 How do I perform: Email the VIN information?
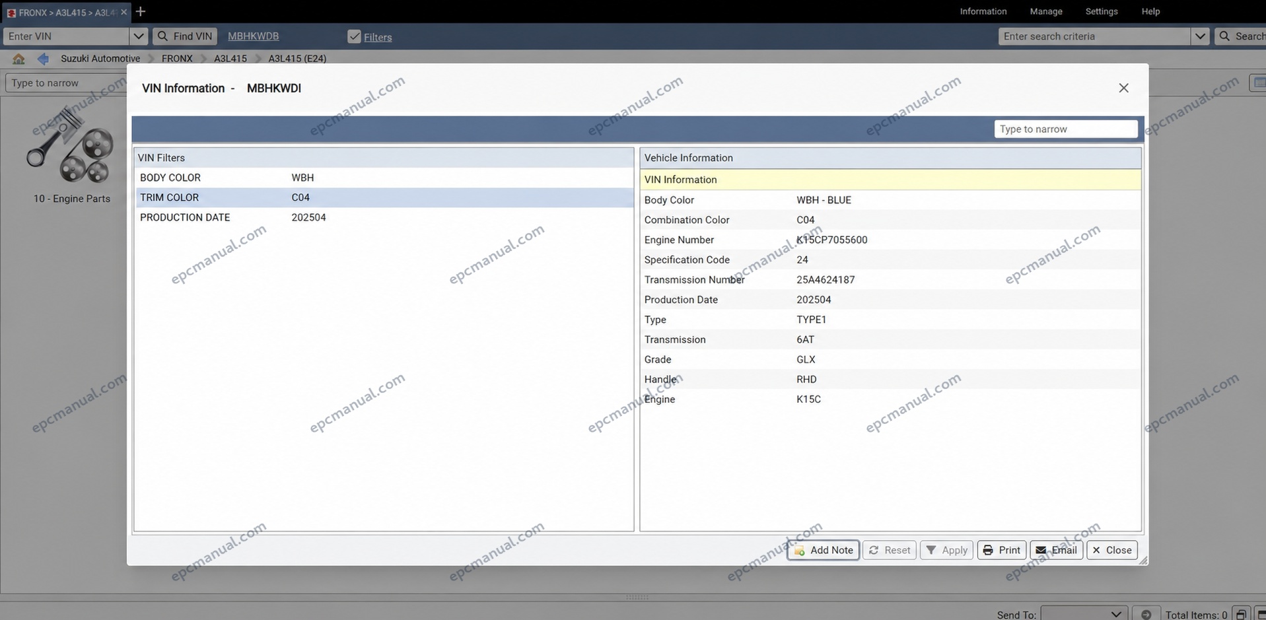point(1056,550)
